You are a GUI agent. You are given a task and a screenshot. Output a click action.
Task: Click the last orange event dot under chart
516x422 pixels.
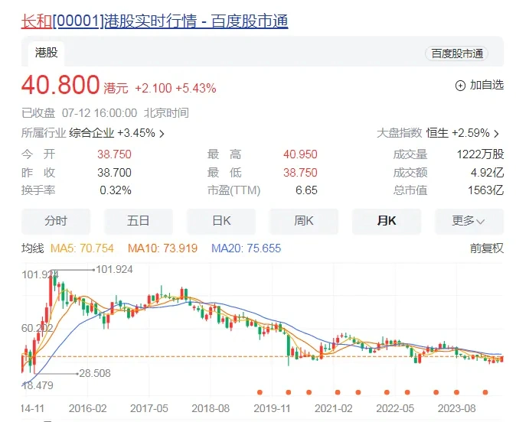point(485,392)
